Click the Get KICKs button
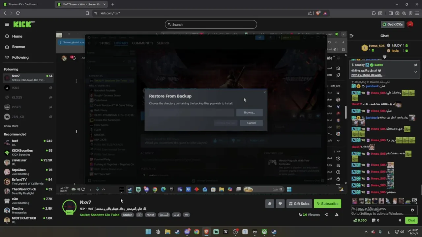The width and height of the screenshot is (422, 237). tap(392, 24)
